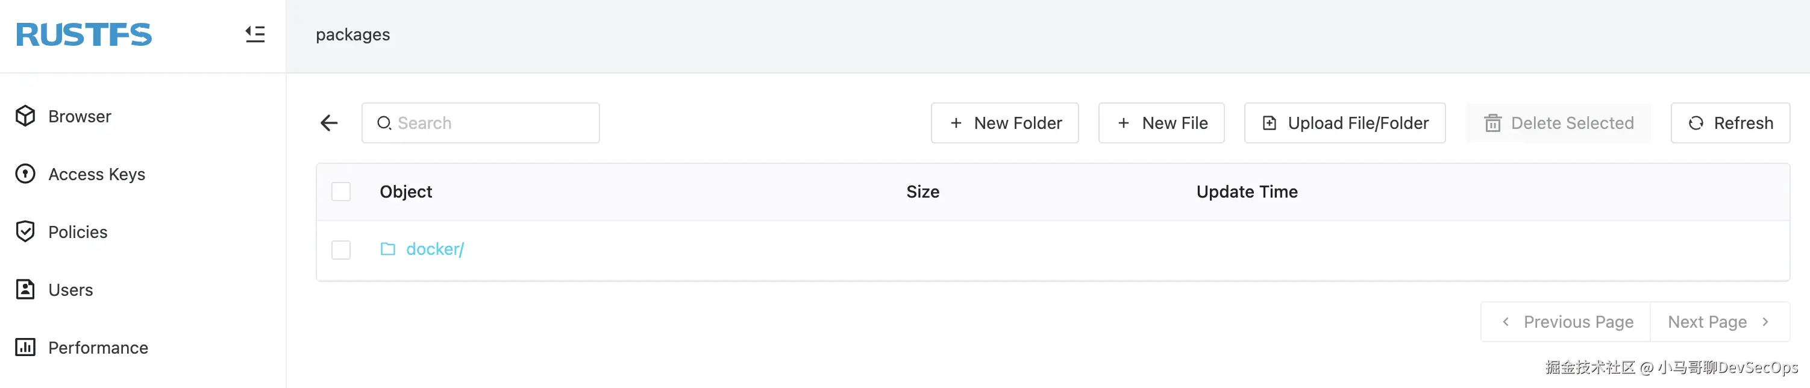Screen dimensions: 1810x388
Task: Click the Policies shield icon
Action: pyautogui.click(x=25, y=231)
